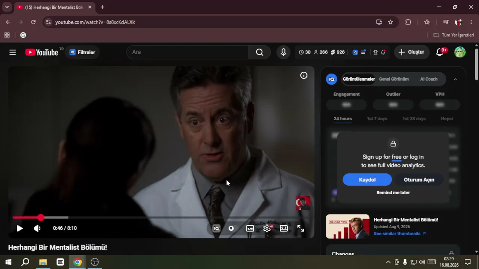This screenshot has width=479, height=269.
Task: Open File Explorer from the taskbar
Action: [x=43, y=262]
